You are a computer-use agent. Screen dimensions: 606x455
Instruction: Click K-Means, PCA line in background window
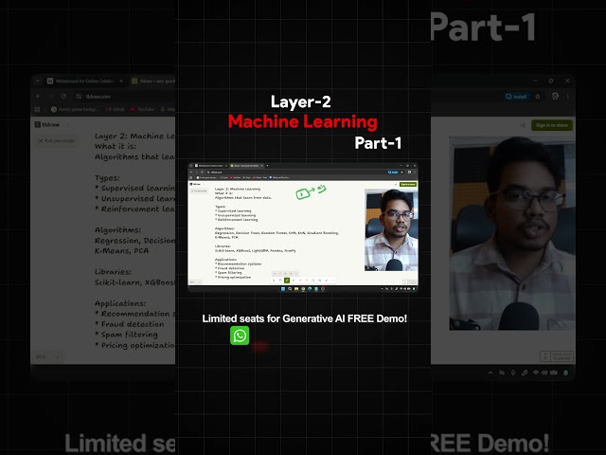[x=122, y=250]
